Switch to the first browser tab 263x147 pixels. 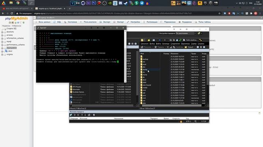coord(17,9)
